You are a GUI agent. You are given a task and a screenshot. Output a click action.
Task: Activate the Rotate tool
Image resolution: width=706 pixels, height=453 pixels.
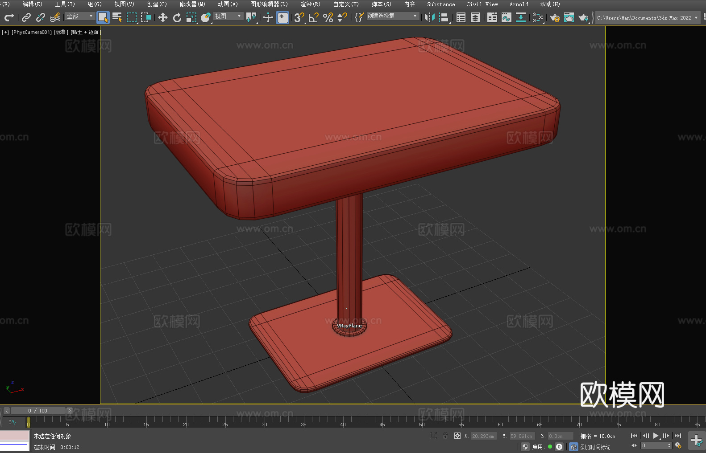pos(177,17)
